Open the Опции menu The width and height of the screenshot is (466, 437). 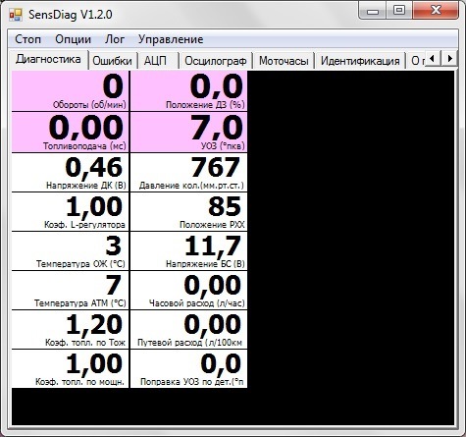74,39
